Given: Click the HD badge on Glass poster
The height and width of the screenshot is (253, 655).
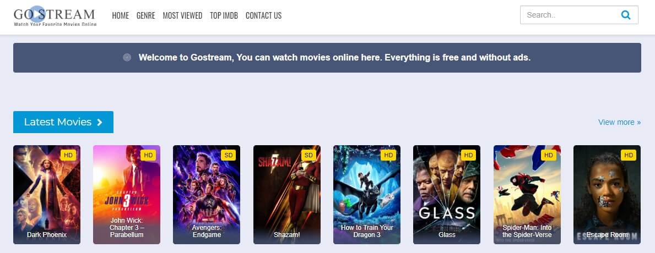Looking at the screenshot, I should (468, 155).
